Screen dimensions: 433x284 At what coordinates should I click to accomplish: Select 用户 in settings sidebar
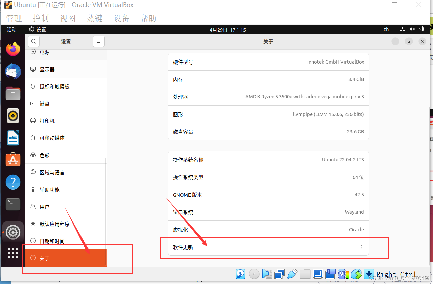point(66,207)
